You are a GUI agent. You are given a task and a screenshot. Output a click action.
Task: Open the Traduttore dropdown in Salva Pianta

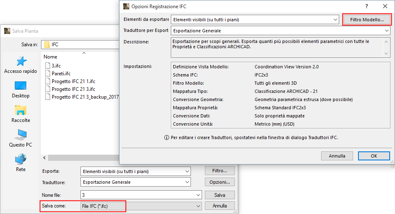click(135, 182)
